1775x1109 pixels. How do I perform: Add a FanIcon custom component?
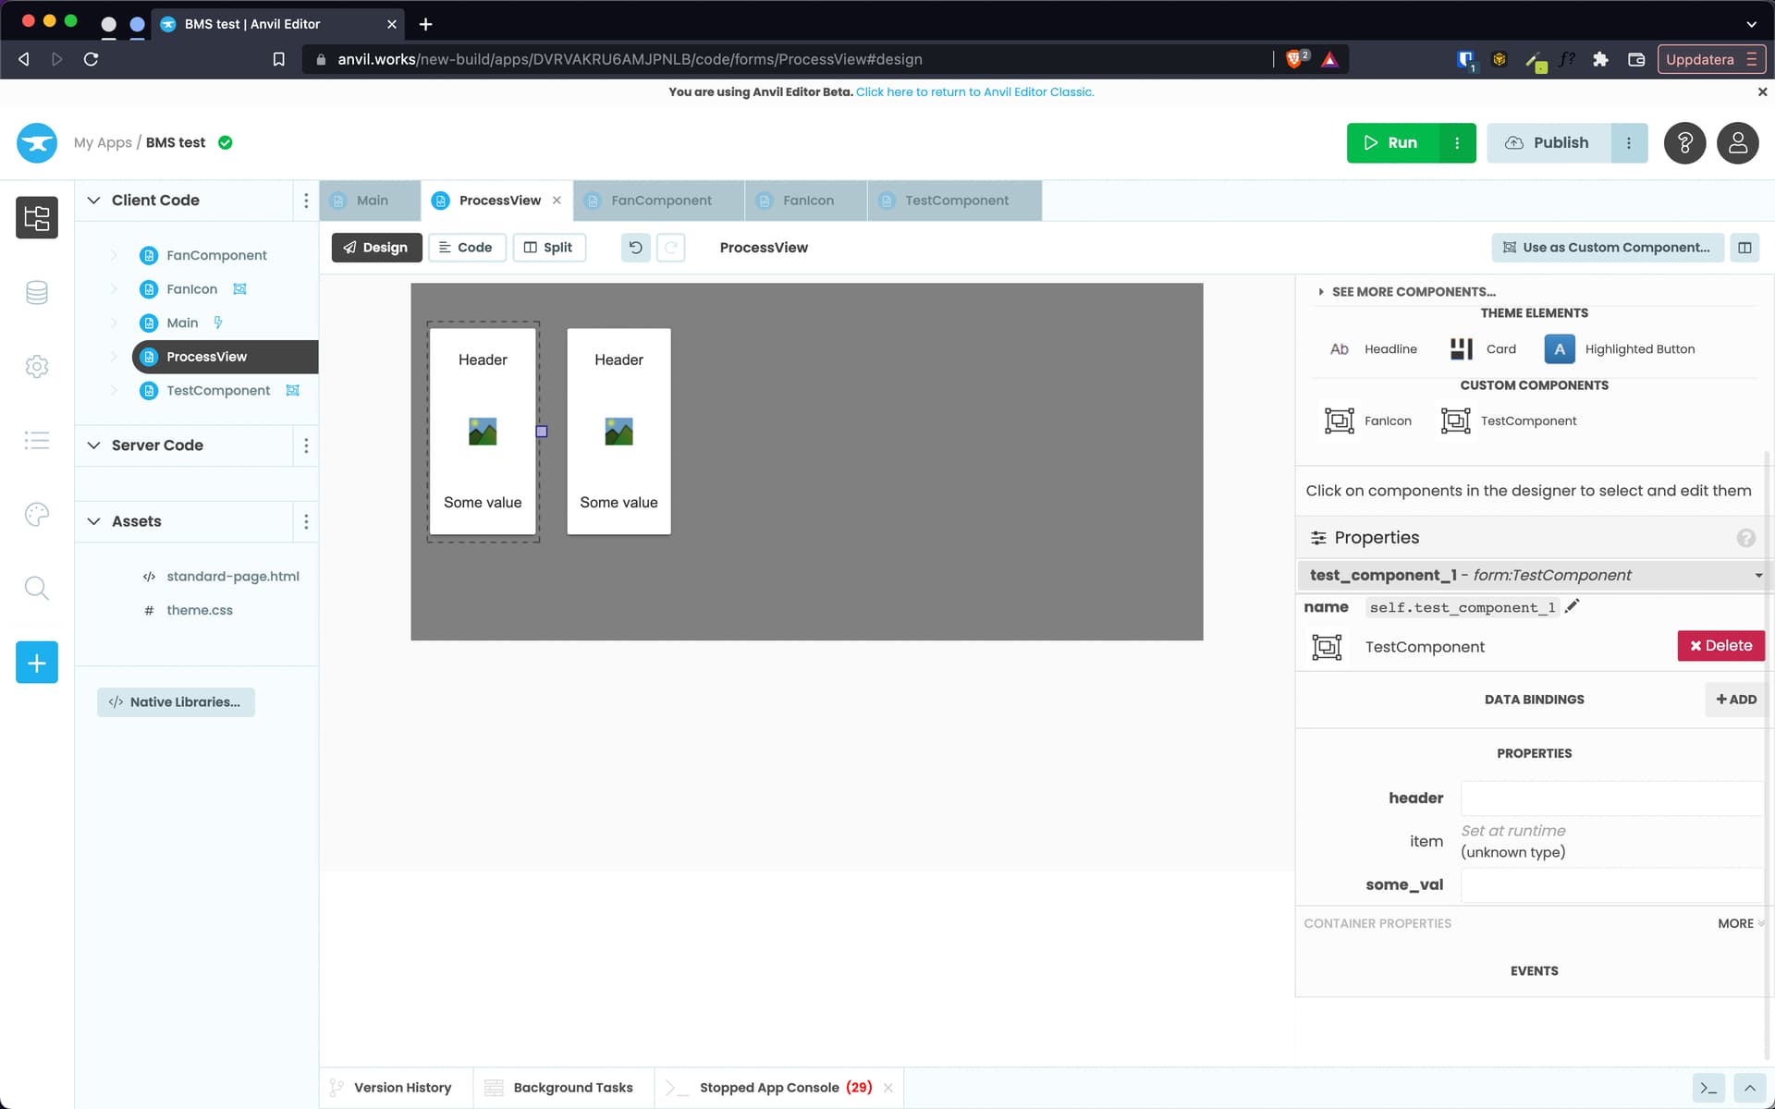coord(1368,420)
